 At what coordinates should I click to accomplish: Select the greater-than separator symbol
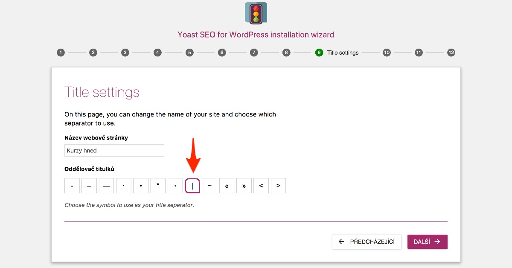coord(278,185)
